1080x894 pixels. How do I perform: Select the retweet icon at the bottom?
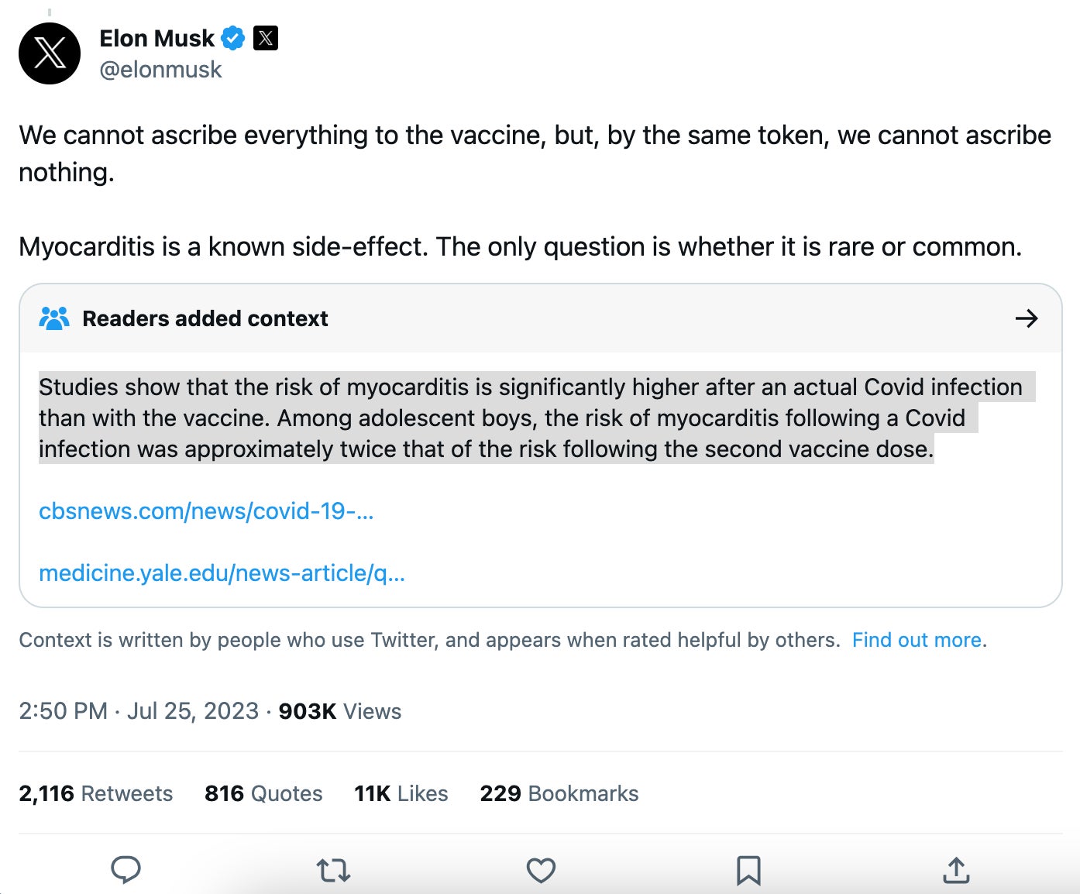pyautogui.click(x=332, y=870)
